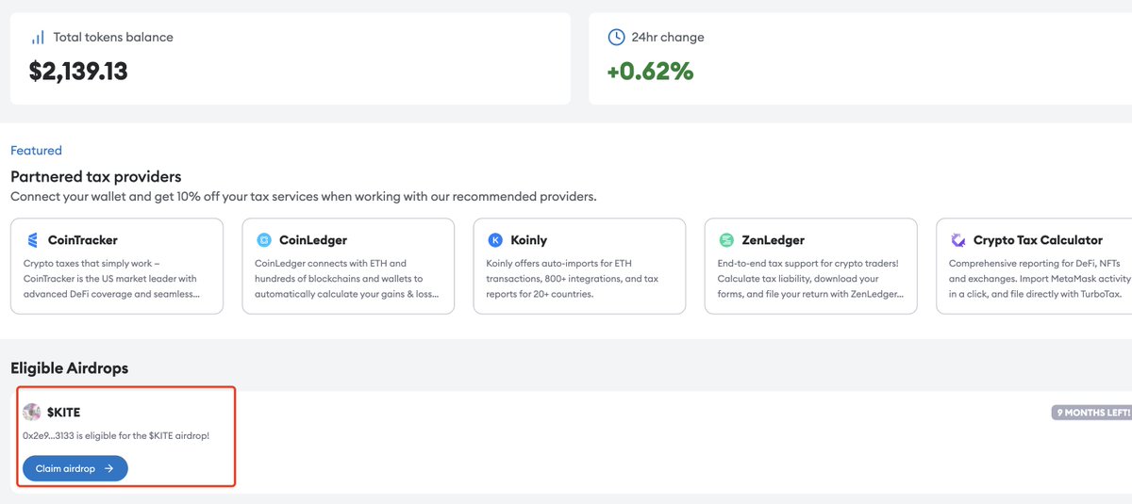This screenshot has height=504, width=1132.
Task: Click the $2,139.13 balance value
Action: coord(78,72)
